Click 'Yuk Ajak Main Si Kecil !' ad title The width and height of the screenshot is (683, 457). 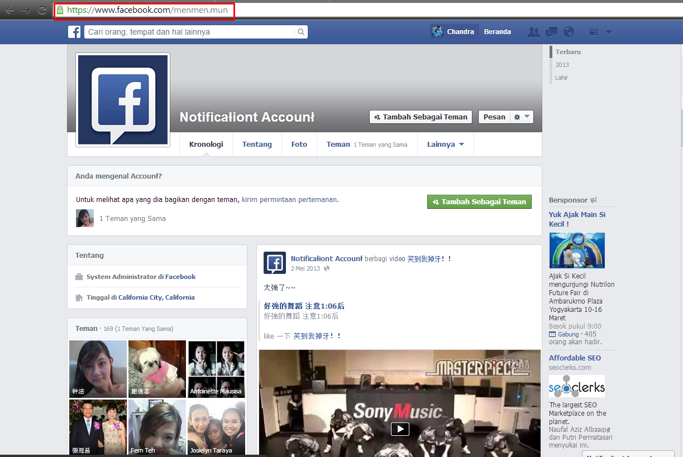(577, 219)
